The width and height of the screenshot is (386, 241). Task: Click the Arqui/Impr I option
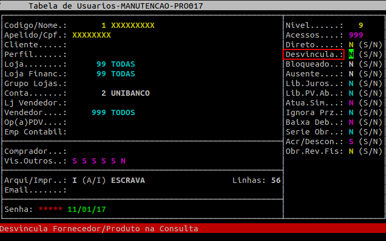pos(74,180)
